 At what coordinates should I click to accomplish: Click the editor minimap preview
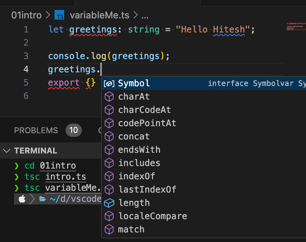point(296,27)
